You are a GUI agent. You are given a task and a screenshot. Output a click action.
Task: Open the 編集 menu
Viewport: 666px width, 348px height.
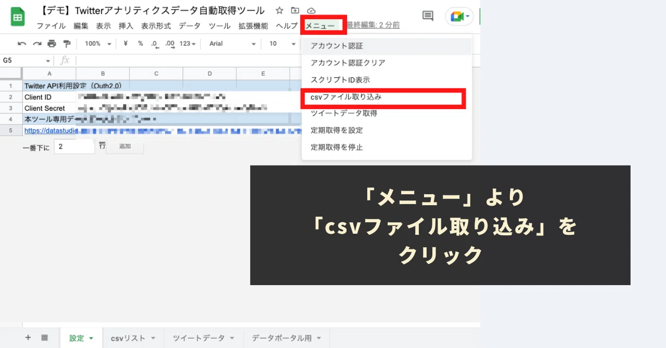[81, 25]
